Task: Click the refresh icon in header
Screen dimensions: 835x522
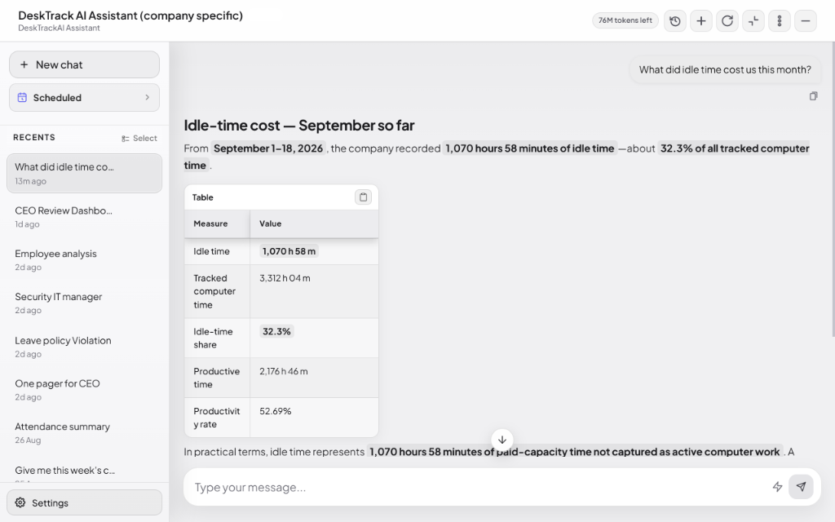Action: pos(727,21)
